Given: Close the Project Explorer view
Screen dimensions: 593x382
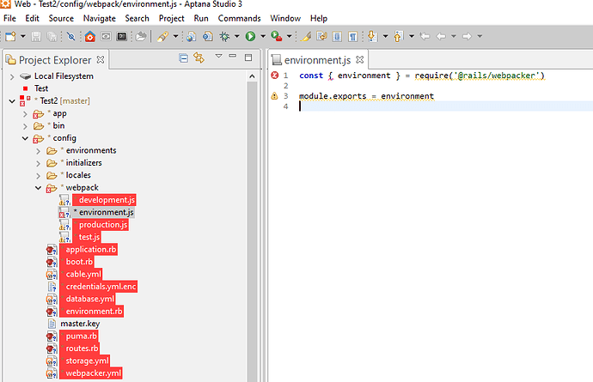Looking at the screenshot, I should [101, 60].
